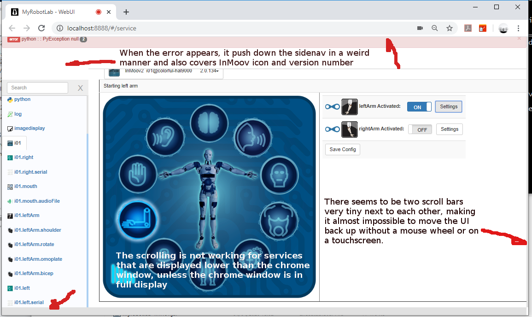The image size is (532, 317).
Task: Click the leftArm thumbnail image
Action: (350, 107)
